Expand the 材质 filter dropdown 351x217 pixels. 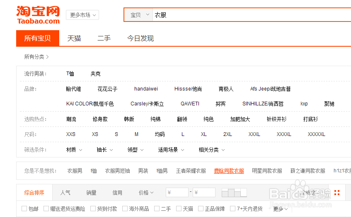(x=74, y=150)
